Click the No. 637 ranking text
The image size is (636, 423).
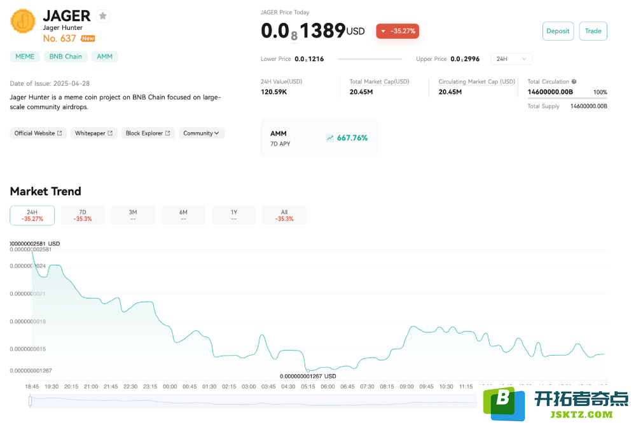pos(60,39)
